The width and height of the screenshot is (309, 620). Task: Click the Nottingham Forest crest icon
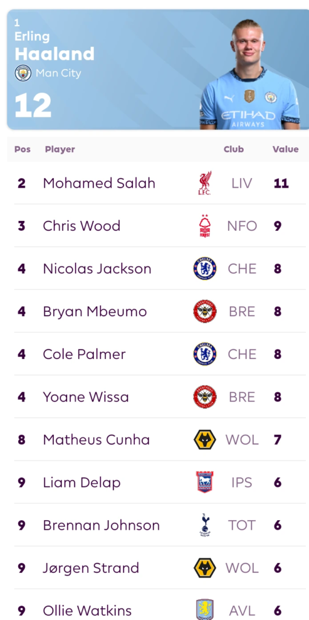(204, 226)
